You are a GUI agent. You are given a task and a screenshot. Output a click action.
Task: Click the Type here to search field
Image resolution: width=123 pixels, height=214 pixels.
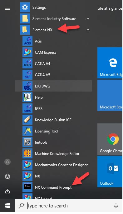[69, 206]
